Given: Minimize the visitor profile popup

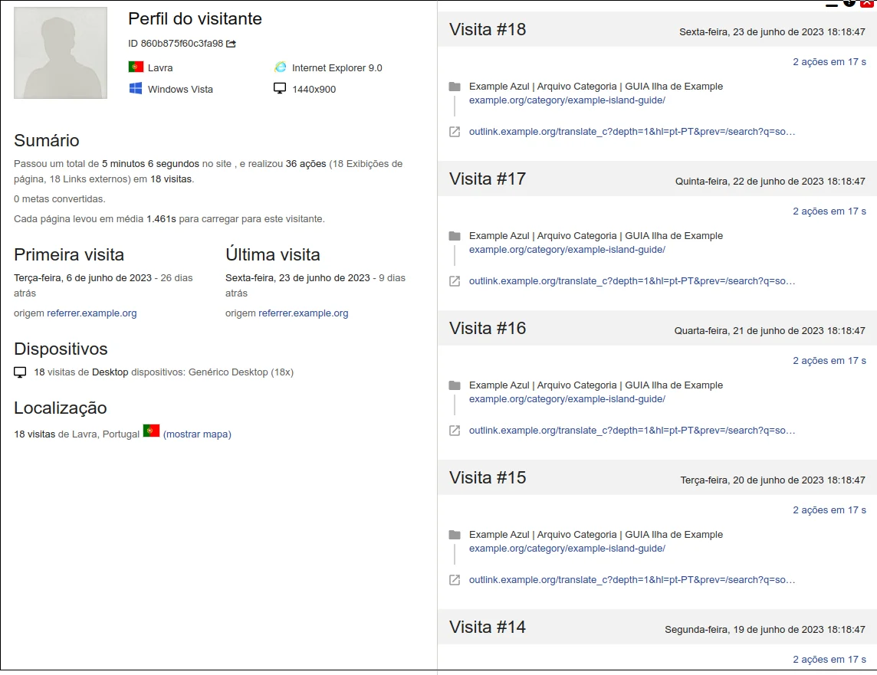Looking at the screenshot, I should pyautogui.click(x=832, y=4).
